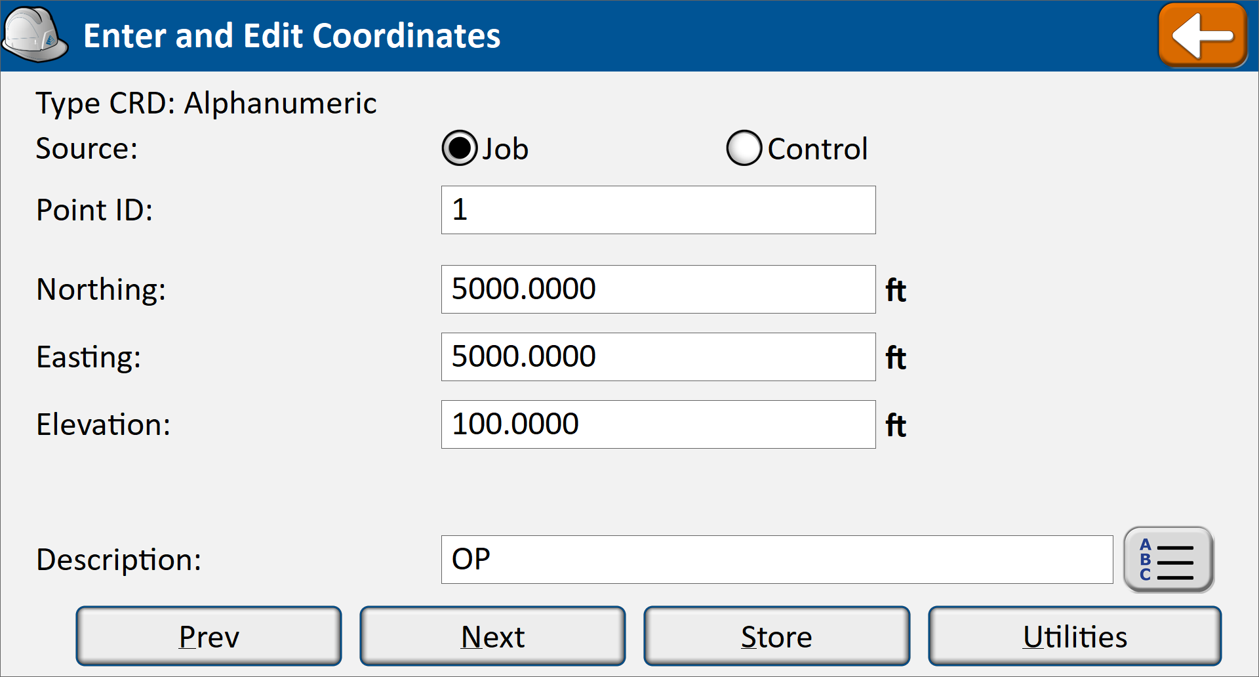Click the 'Description:' label

pos(119,560)
